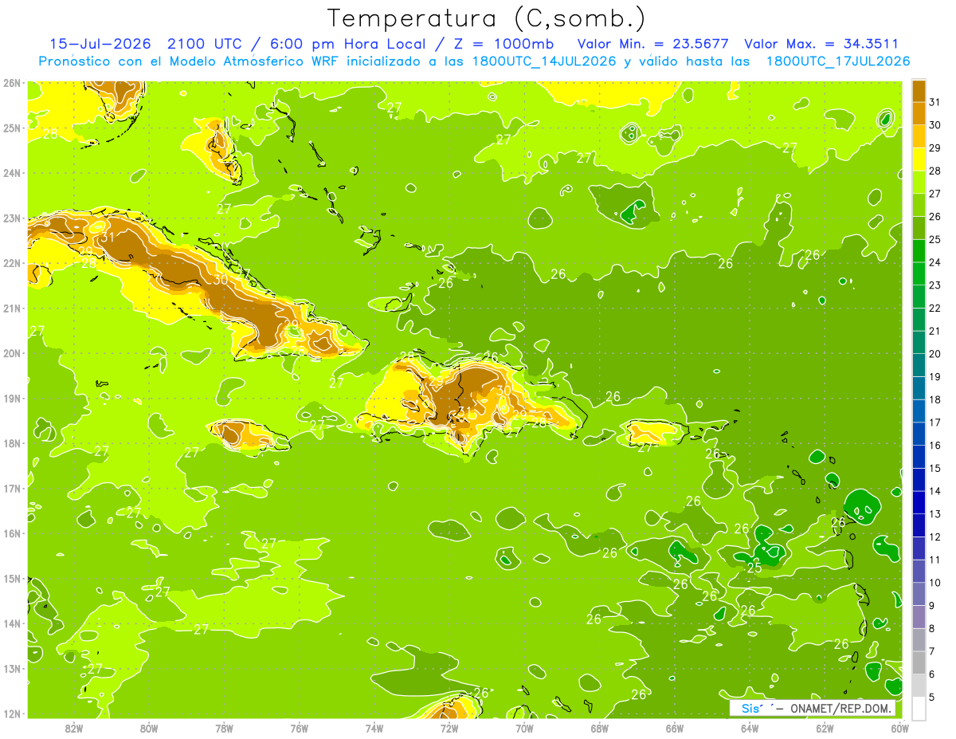Click "Valor Min. = 23.5677"
Screen dimensions: 956x739
(x=653, y=44)
